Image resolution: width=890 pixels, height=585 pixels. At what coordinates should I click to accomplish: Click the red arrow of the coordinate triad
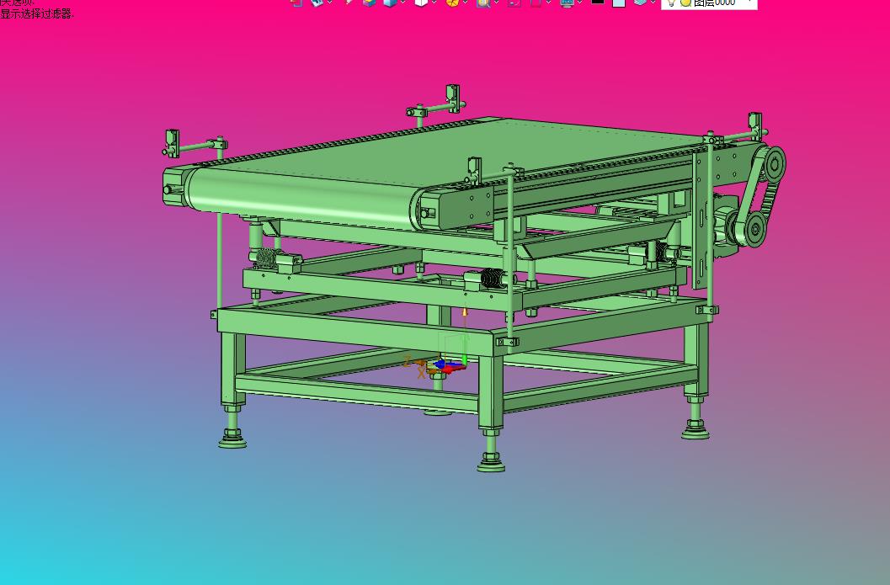tap(452, 370)
